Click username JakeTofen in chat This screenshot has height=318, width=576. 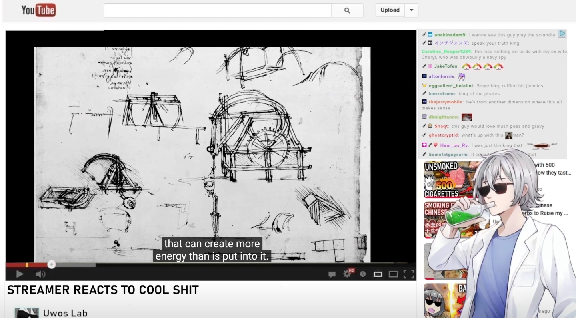tap(446, 66)
